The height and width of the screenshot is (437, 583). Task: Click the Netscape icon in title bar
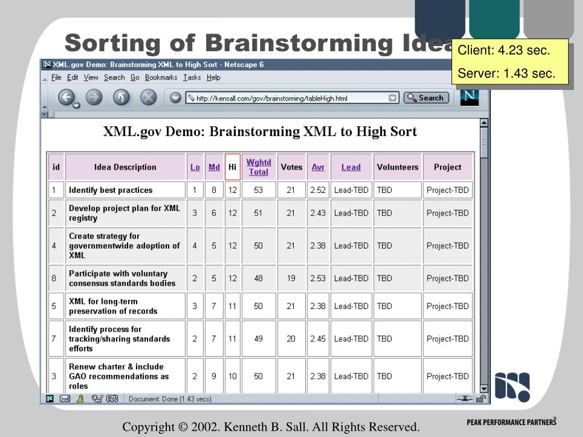47,64
